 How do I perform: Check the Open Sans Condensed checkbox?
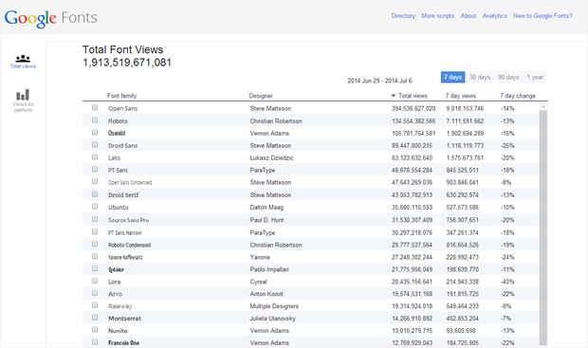(95, 182)
